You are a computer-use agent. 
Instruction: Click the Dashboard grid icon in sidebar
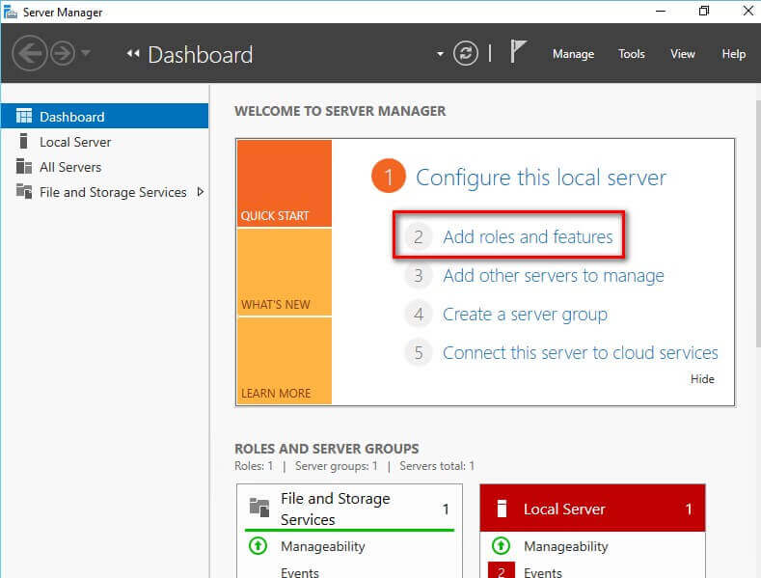(24, 116)
